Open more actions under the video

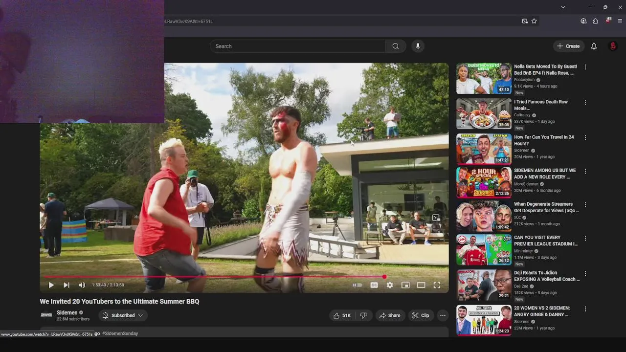coord(443,315)
